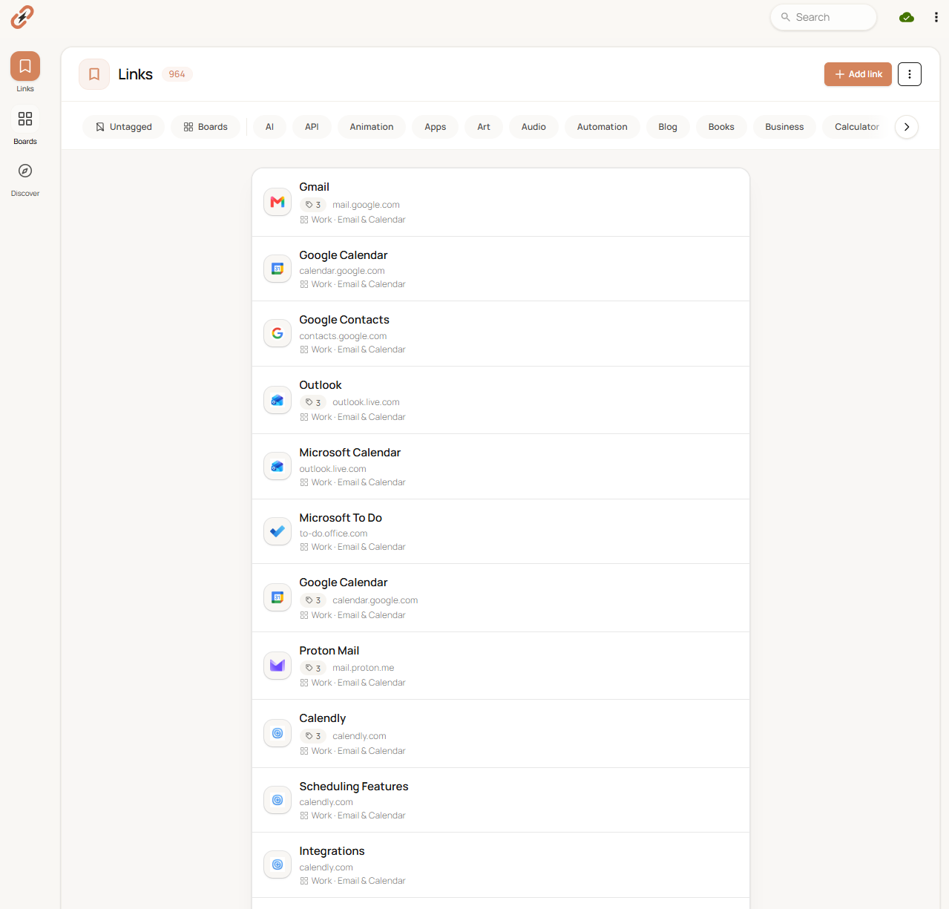Go to Links in the sidebar

[x=25, y=72]
